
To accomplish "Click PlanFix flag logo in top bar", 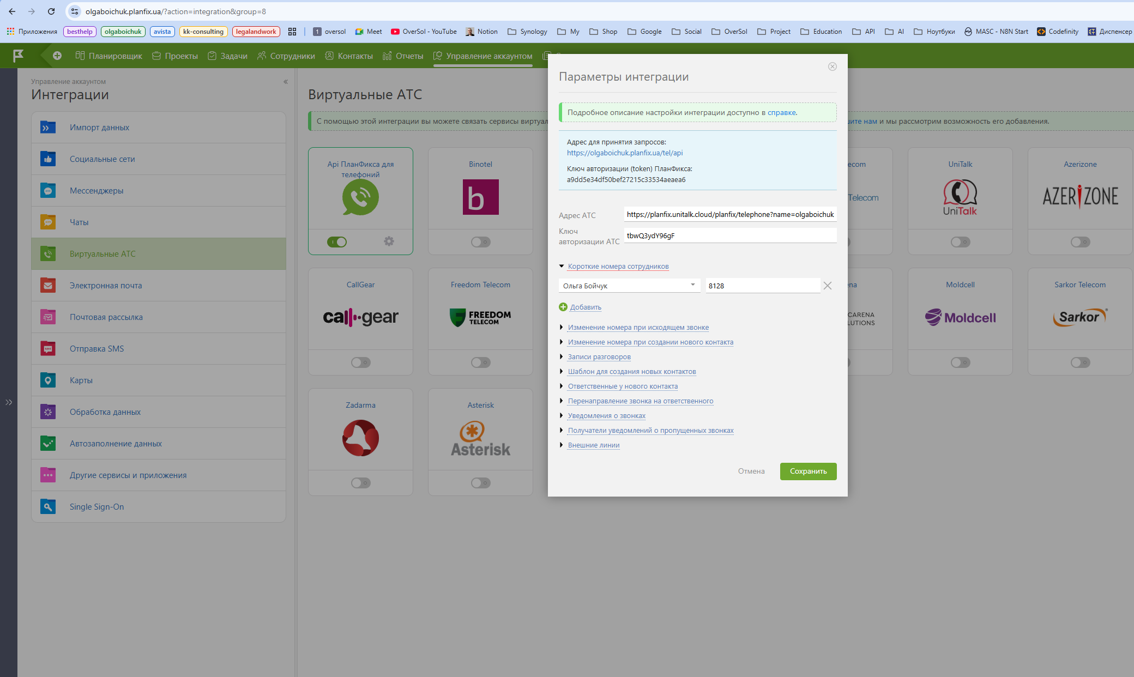I will tap(18, 56).
